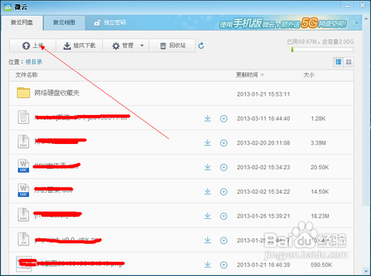Download the 20.50K doc file
The height and width of the screenshot is (276, 371).
point(208,167)
